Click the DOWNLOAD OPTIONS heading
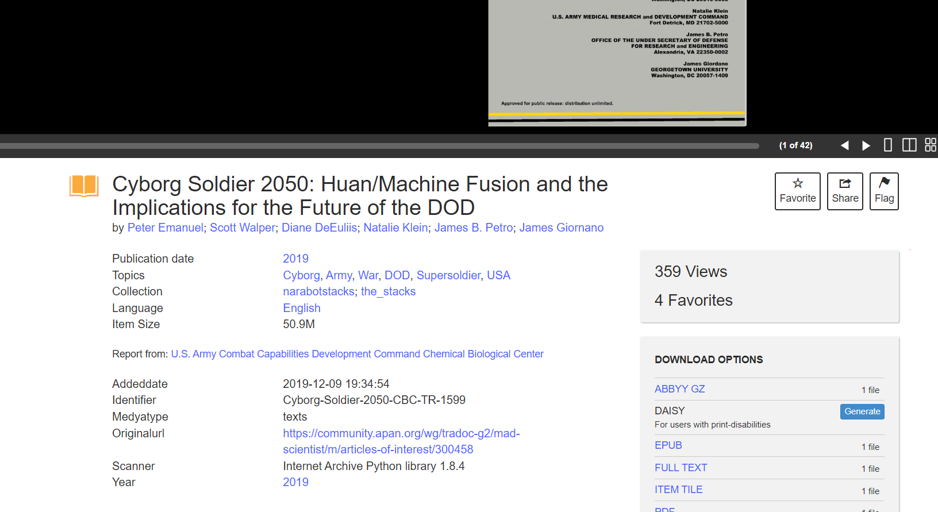Screen dimensions: 938x512 tap(709, 360)
